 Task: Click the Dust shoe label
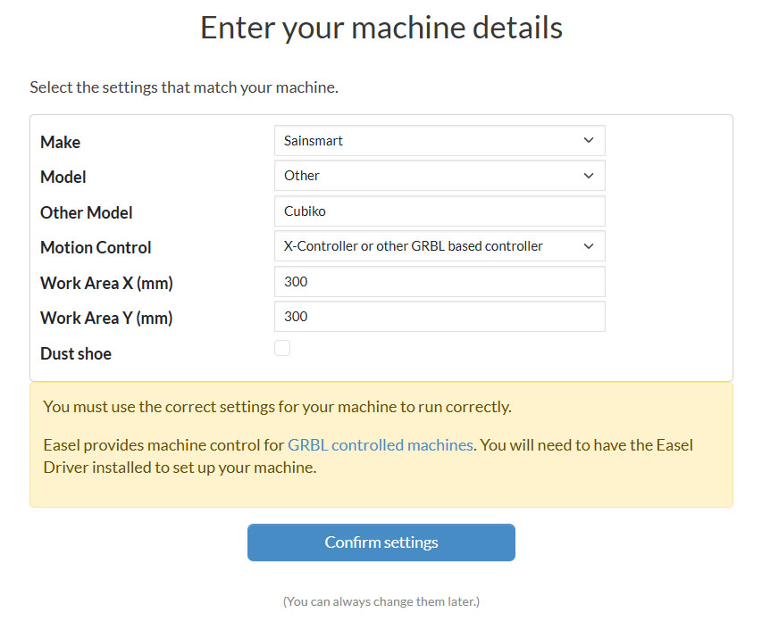pyautogui.click(x=76, y=354)
